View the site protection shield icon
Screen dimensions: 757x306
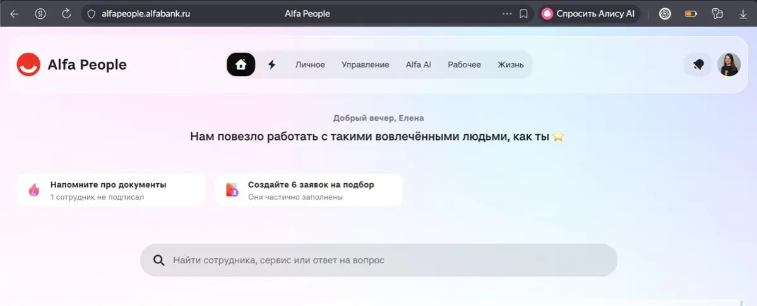pos(92,14)
